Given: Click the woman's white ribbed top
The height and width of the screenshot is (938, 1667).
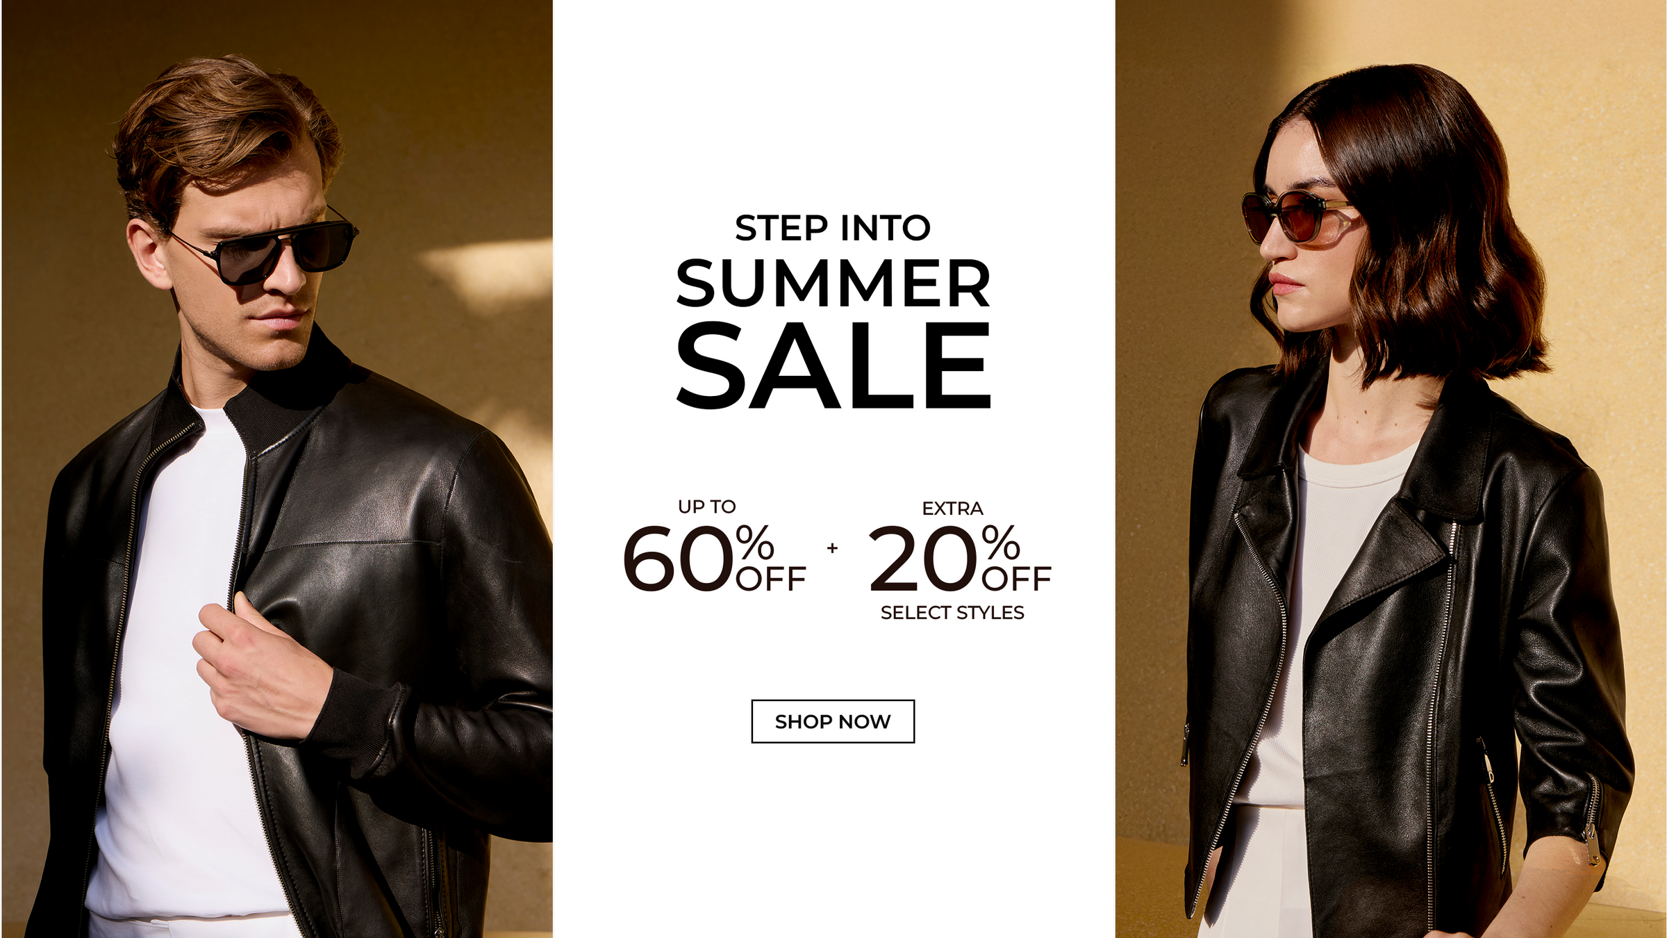Looking at the screenshot, I should tap(1320, 625).
